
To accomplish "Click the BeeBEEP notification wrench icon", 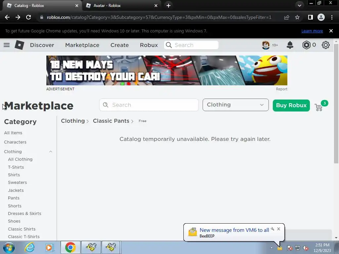I will pyautogui.click(x=273, y=229).
